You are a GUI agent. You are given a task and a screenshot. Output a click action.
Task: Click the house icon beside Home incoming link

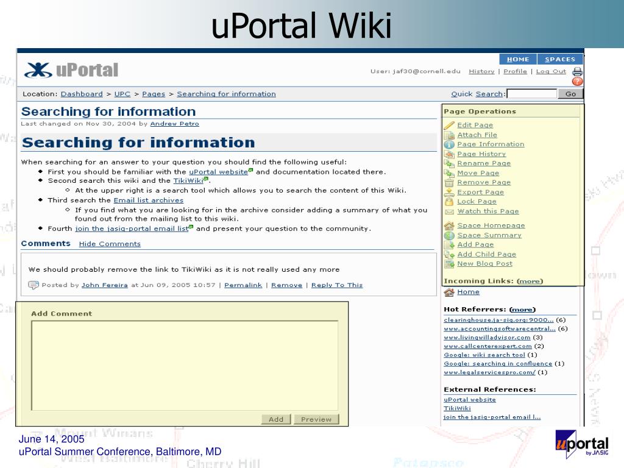(x=449, y=292)
